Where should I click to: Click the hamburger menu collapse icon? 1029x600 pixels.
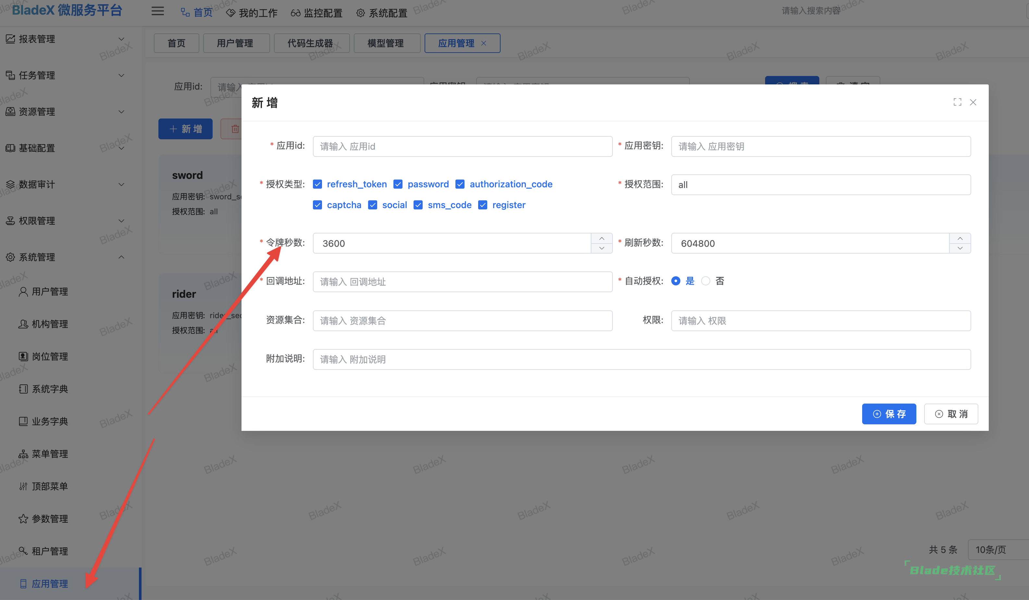pos(158,11)
